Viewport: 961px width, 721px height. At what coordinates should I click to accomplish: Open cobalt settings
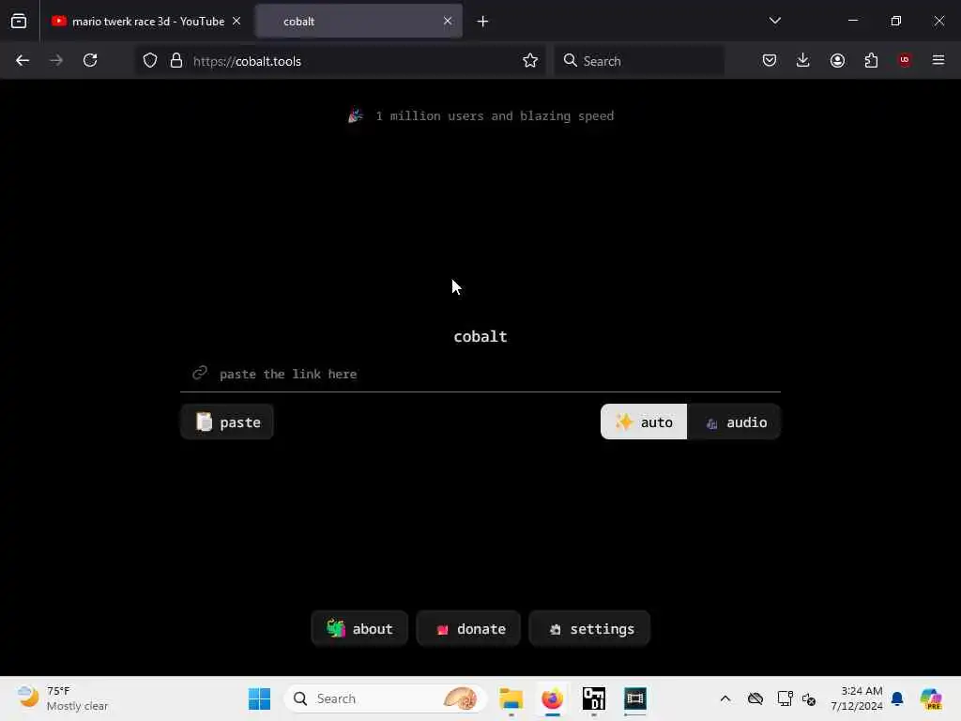tap(589, 628)
